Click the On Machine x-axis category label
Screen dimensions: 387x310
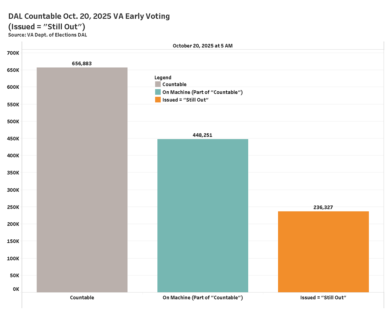click(203, 297)
